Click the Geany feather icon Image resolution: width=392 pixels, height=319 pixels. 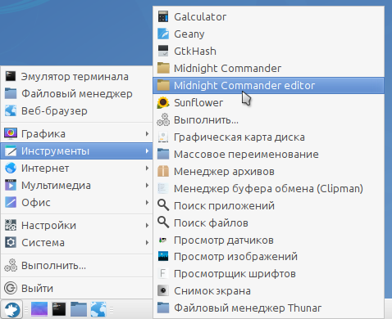click(x=163, y=34)
